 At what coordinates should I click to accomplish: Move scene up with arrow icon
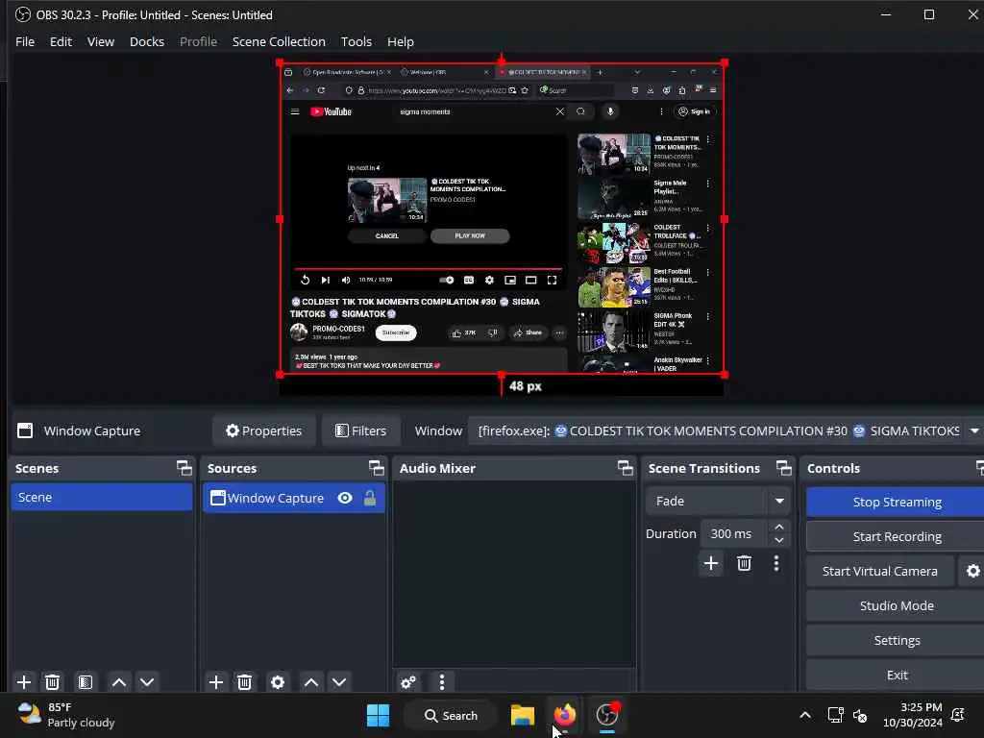pos(119,682)
